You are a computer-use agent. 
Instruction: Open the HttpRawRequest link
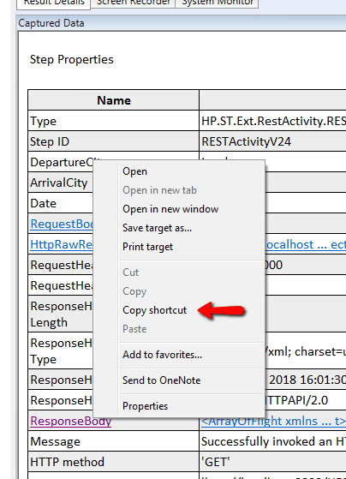coord(62,244)
